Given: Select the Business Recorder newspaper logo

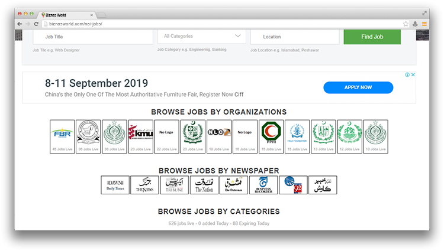Looking at the screenshot, I should 263,185.
